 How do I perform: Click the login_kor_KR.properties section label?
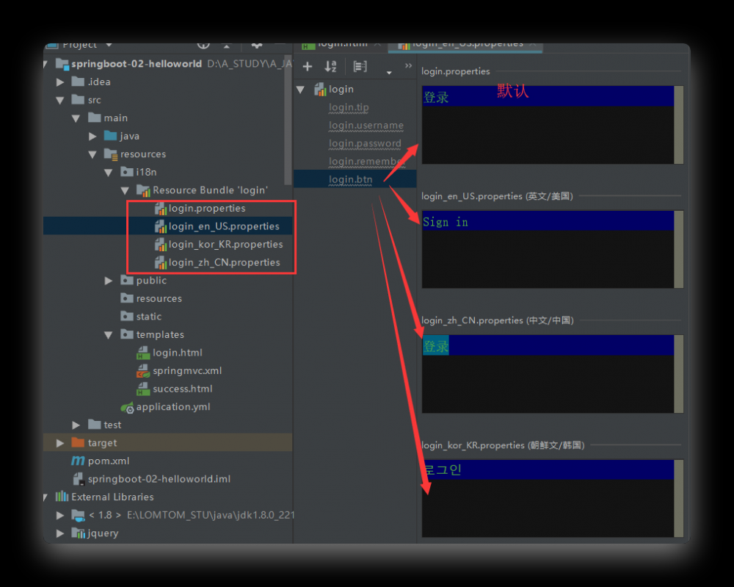point(504,445)
